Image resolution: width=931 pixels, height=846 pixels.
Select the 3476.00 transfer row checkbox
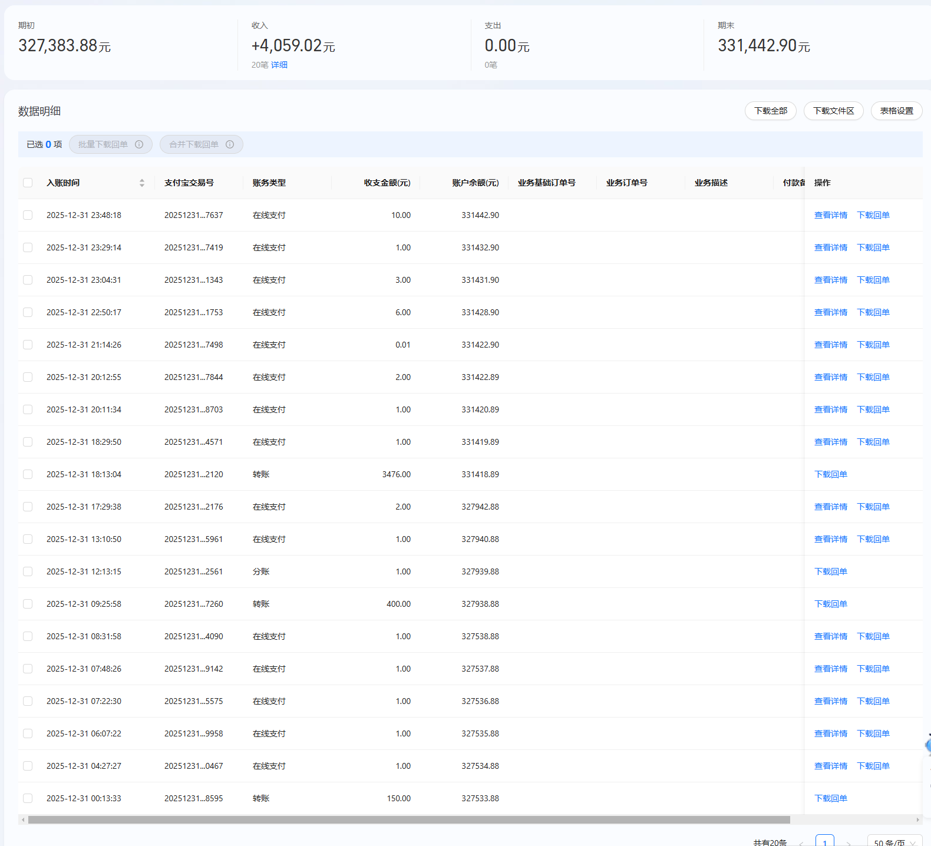coord(28,474)
